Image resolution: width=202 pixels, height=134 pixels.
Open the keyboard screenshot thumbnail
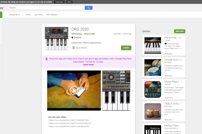click(x=116, y=91)
